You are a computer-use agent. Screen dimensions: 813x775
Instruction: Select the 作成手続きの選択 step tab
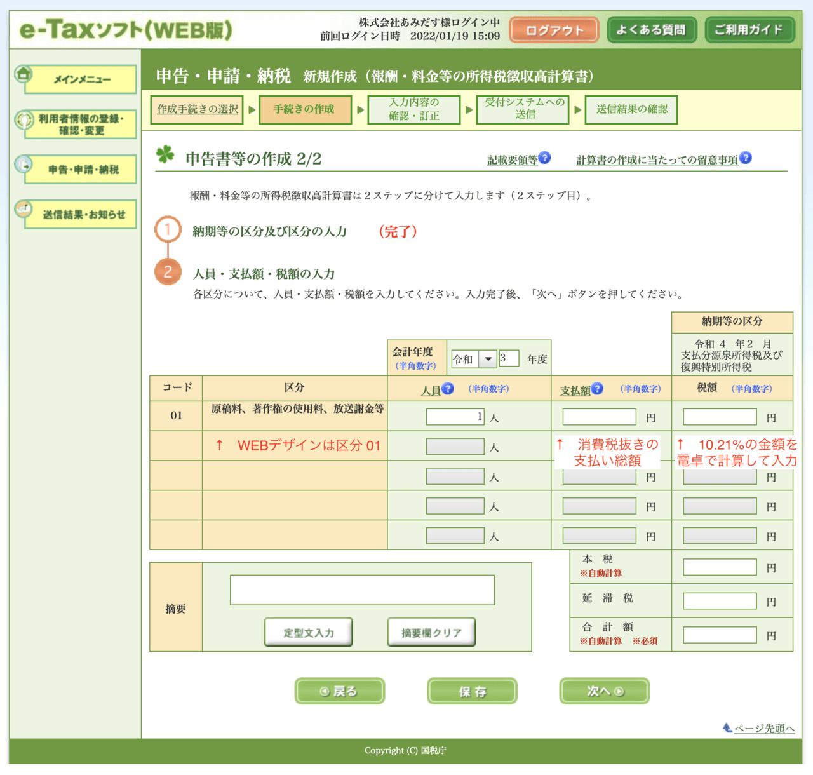point(196,109)
